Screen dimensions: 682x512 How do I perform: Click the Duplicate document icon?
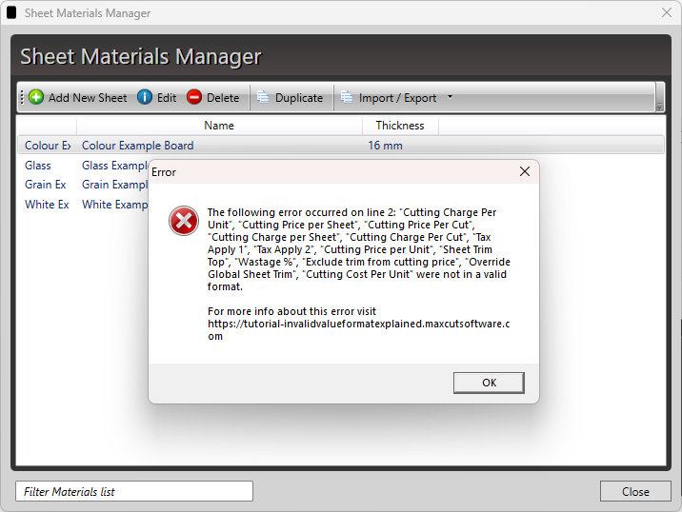263,96
